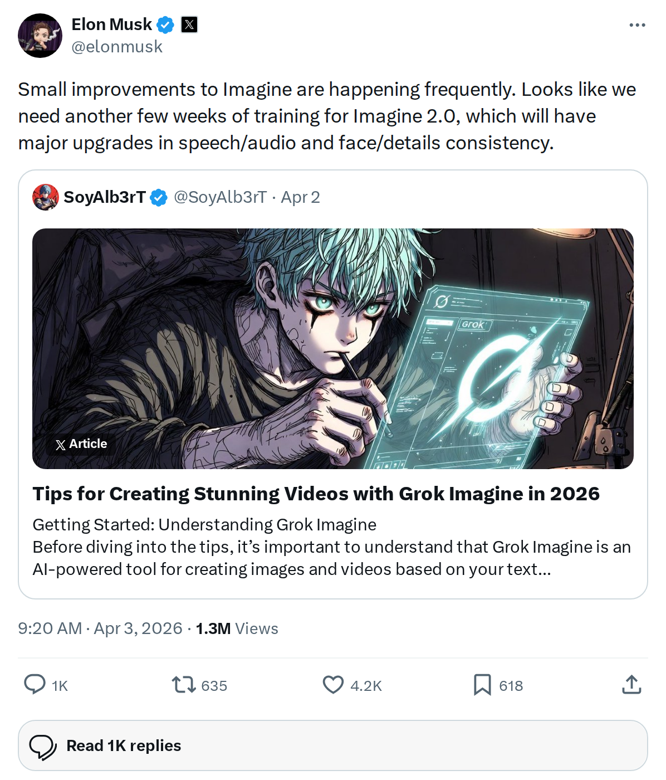
Task: Click the reply speech bubble icon
Action: coord(35,684)
